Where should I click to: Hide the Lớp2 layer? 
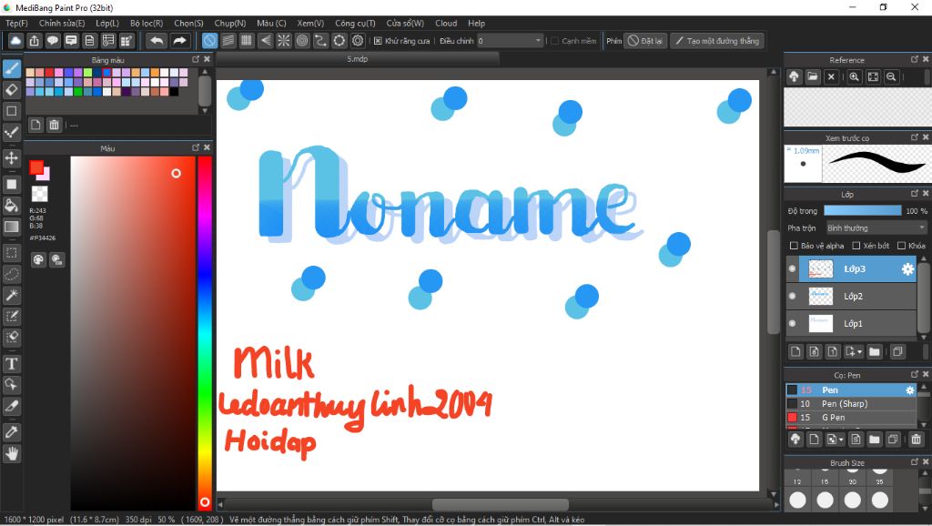793,296
